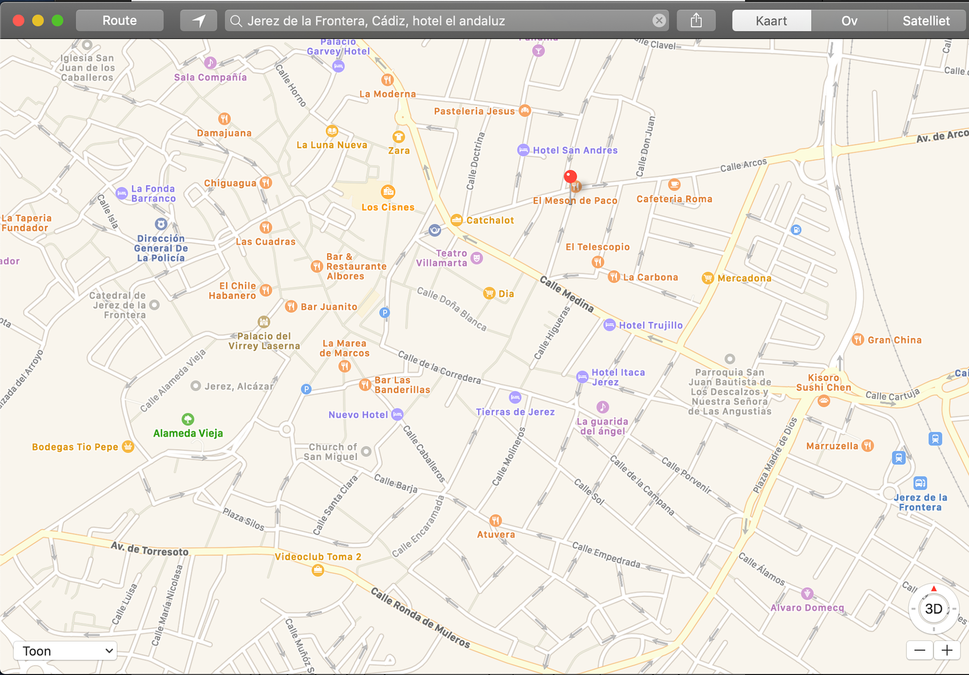Screen dimensions: 969x675
Task: Click the Iglesia San Juan de los Caballeros marker
Action: click(x=87, y=45)
